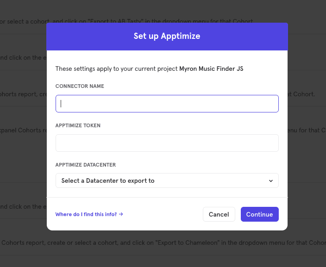The height and width of the screenshot is (267, 326).
Task: Click the Continue button
Action: [x=259, y=214]
